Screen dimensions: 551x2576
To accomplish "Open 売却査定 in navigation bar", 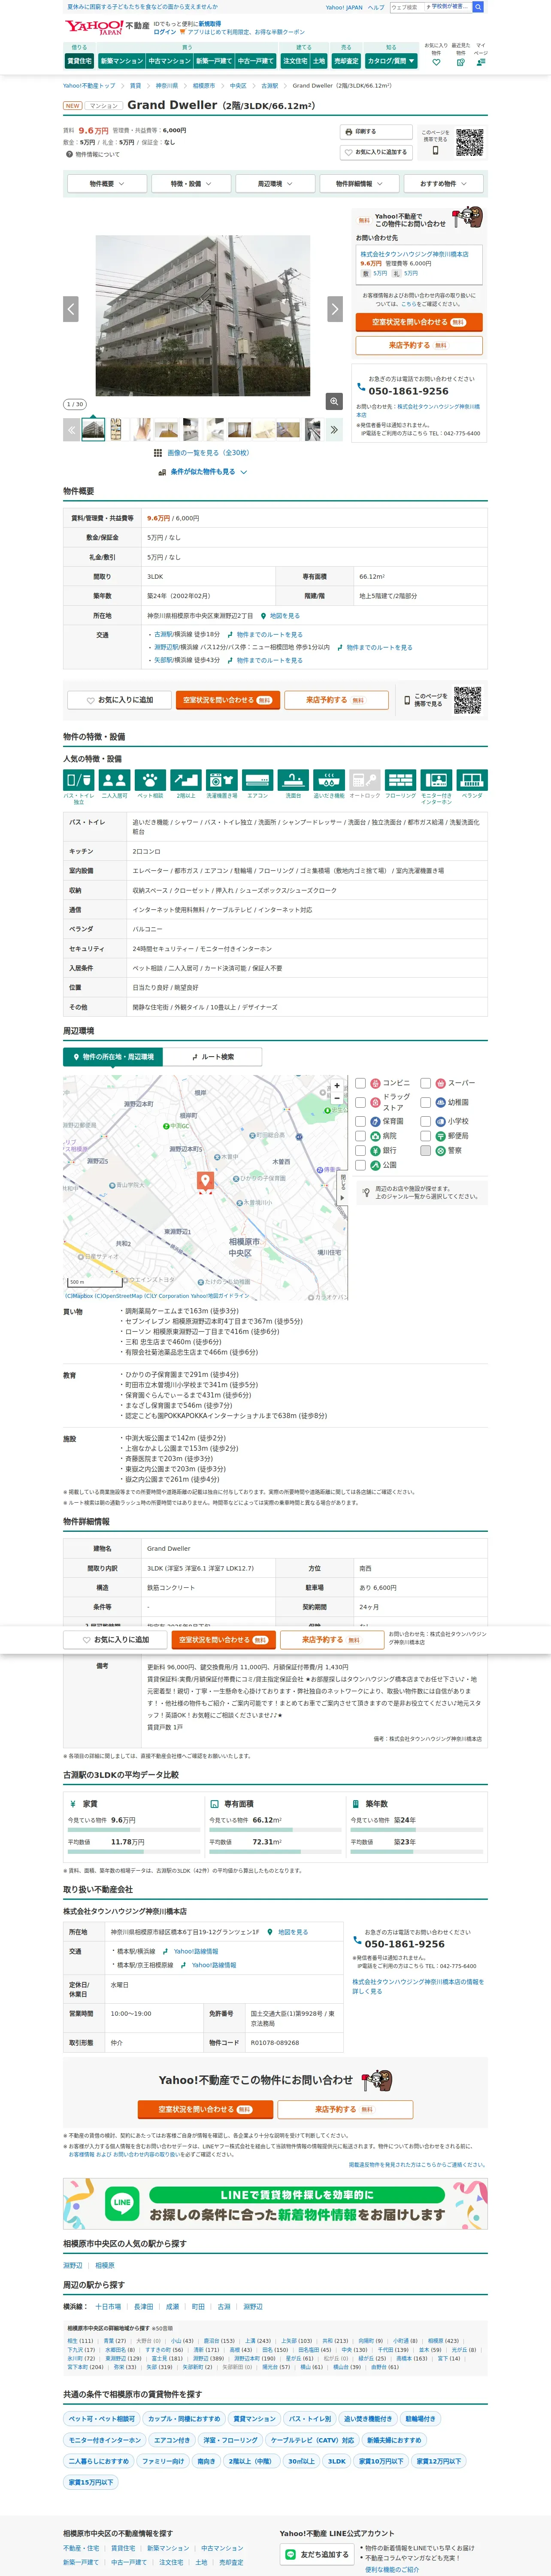I will tap(346, 61).
